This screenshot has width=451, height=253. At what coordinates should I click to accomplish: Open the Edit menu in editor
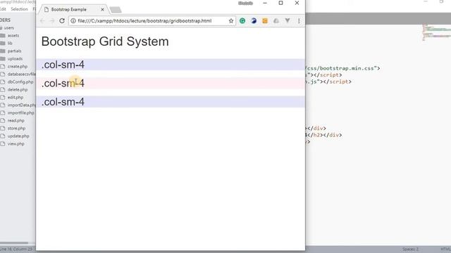click(3, 9)
